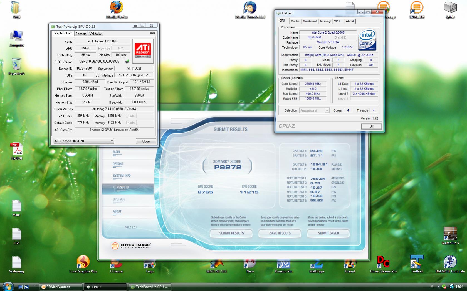Launch the JCreator Pro shortcut

coord(283,266)
